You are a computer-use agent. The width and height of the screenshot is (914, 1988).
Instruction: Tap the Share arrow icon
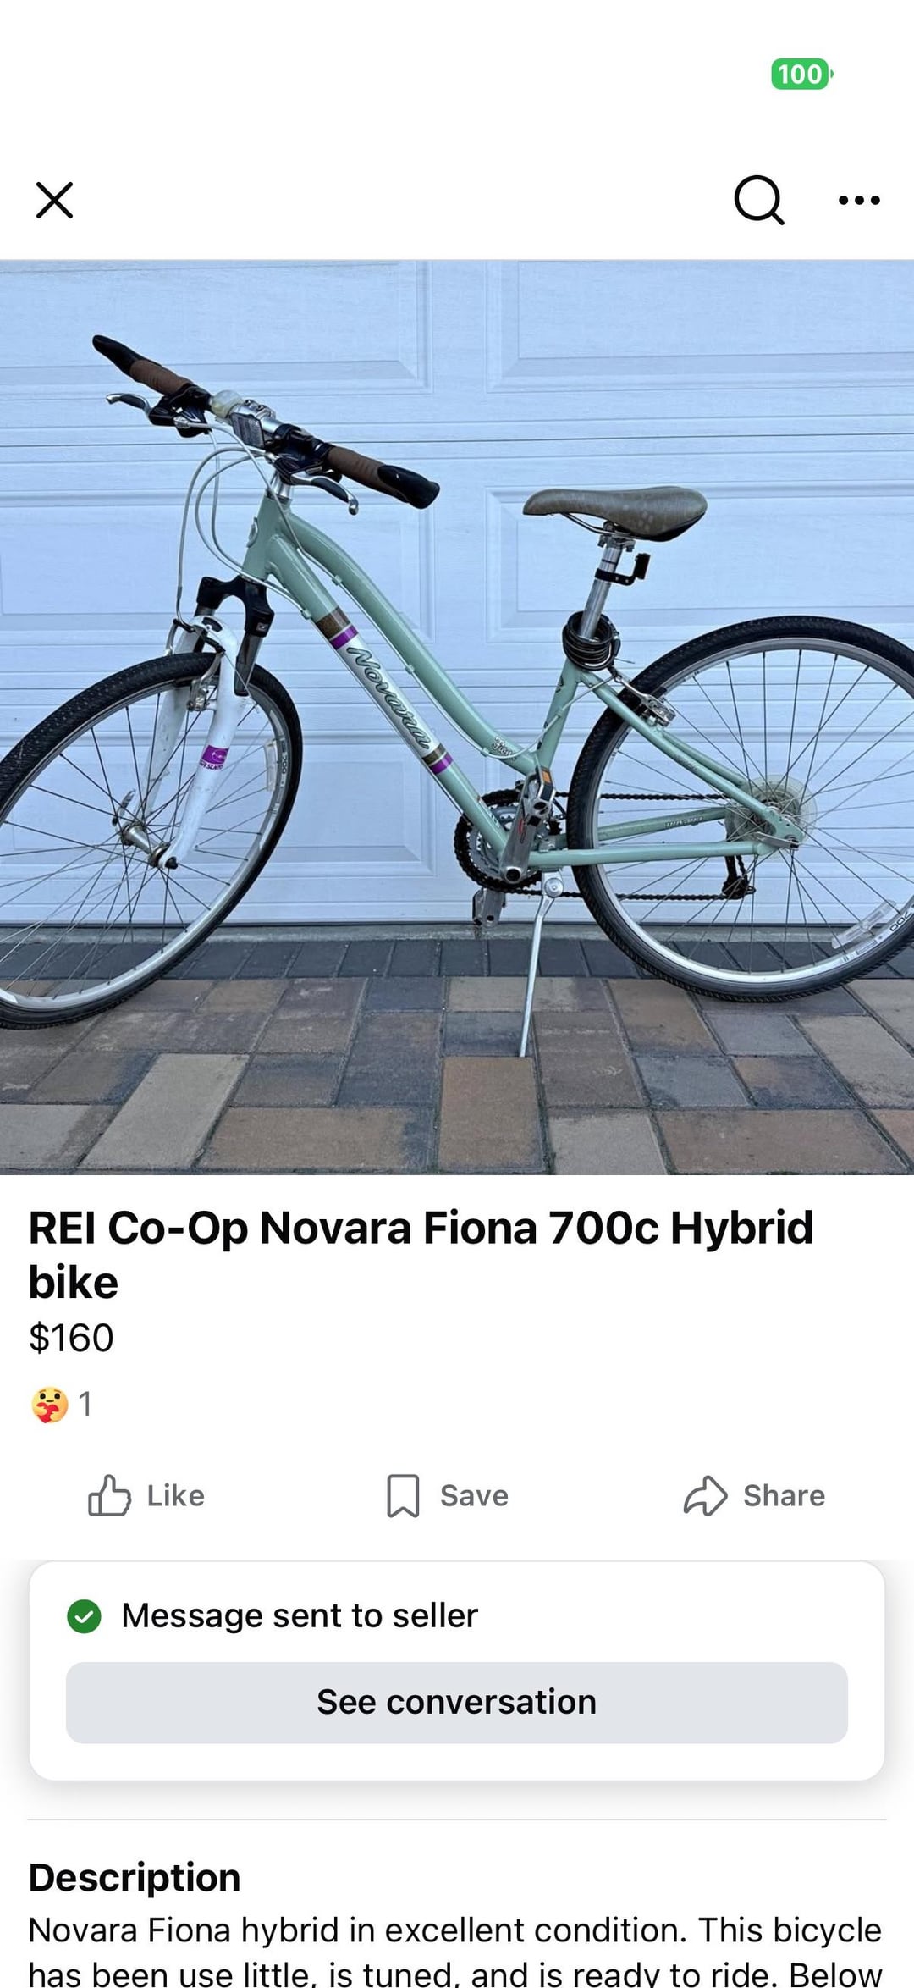(705, 1495)
